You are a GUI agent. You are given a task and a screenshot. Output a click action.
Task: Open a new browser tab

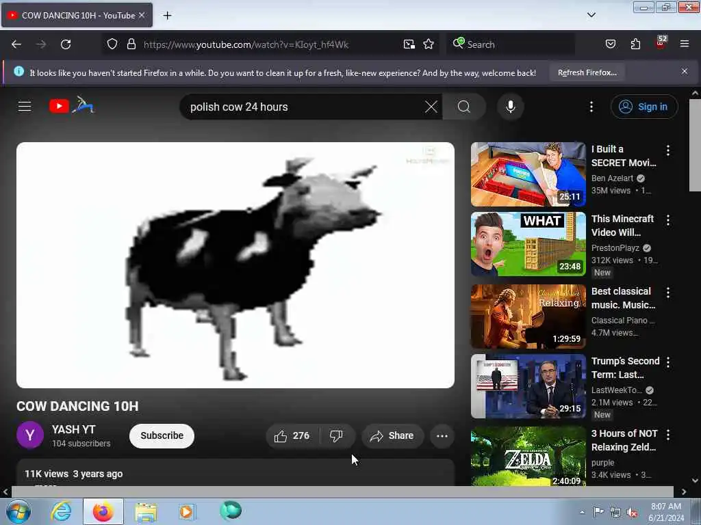tap(167, 16)
